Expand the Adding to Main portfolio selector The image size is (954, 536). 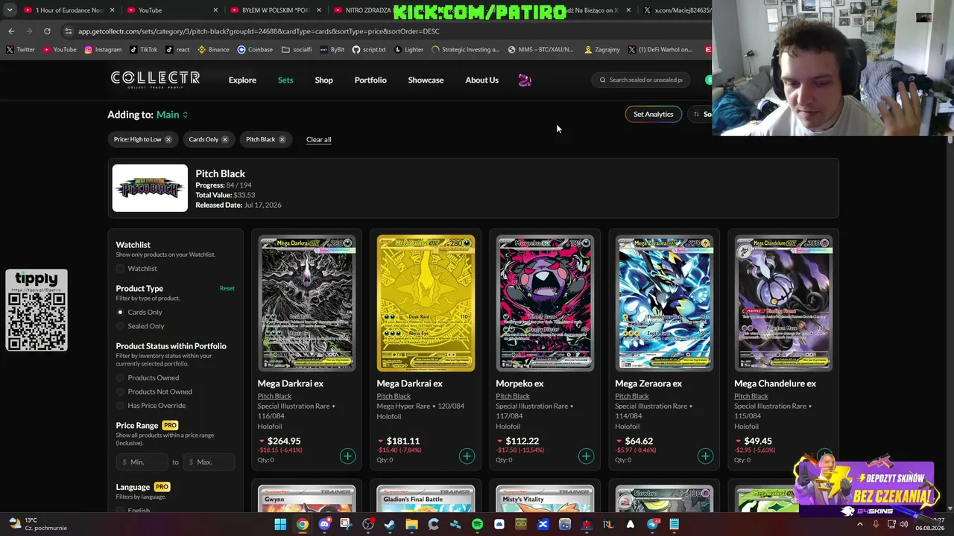(172, 115)
